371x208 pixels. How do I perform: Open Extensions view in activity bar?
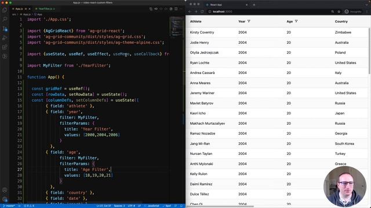[x=5, y=47]
